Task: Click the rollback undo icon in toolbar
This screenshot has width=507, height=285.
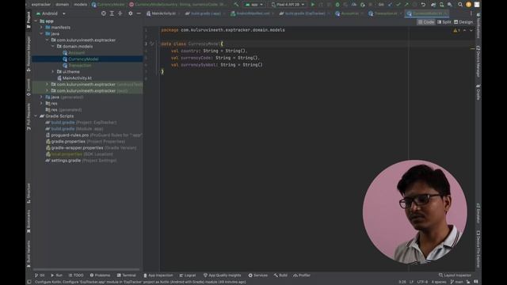Action: click(x=423, y=5)
